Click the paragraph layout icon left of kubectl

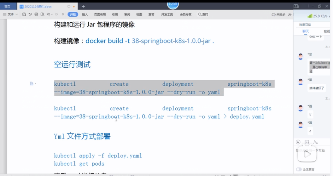click(x=32, y=83)
